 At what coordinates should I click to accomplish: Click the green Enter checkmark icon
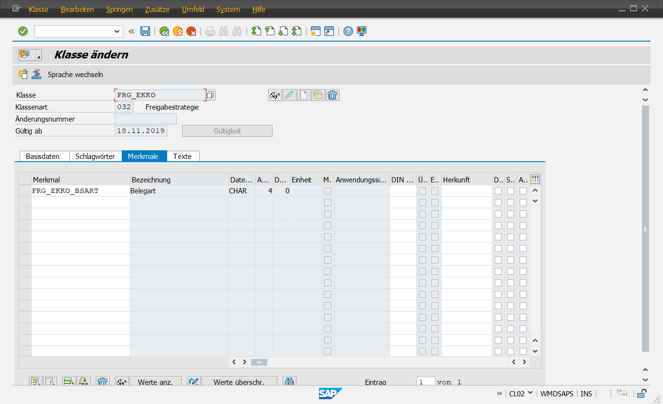point(23,32)
